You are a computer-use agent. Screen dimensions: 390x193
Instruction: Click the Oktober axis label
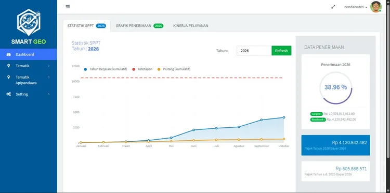[x=284, y=146]
